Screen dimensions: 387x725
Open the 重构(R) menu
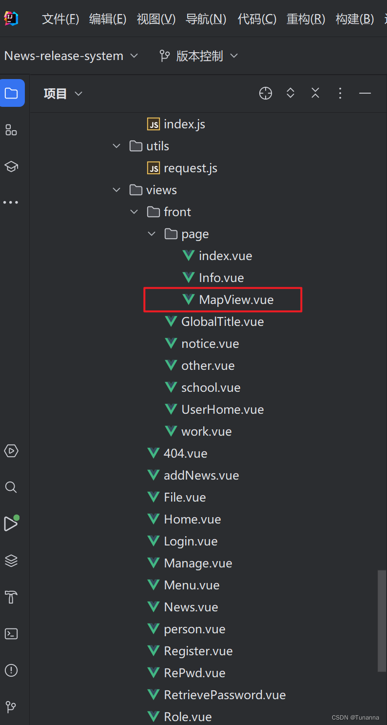pos(306,19)
